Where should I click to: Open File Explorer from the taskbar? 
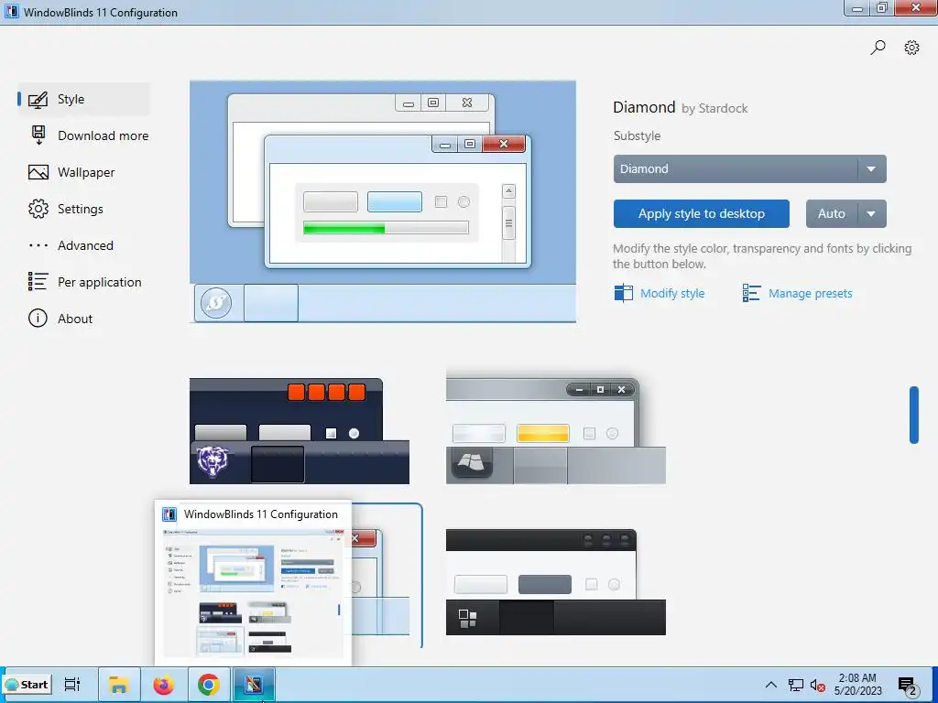(119, 685)
